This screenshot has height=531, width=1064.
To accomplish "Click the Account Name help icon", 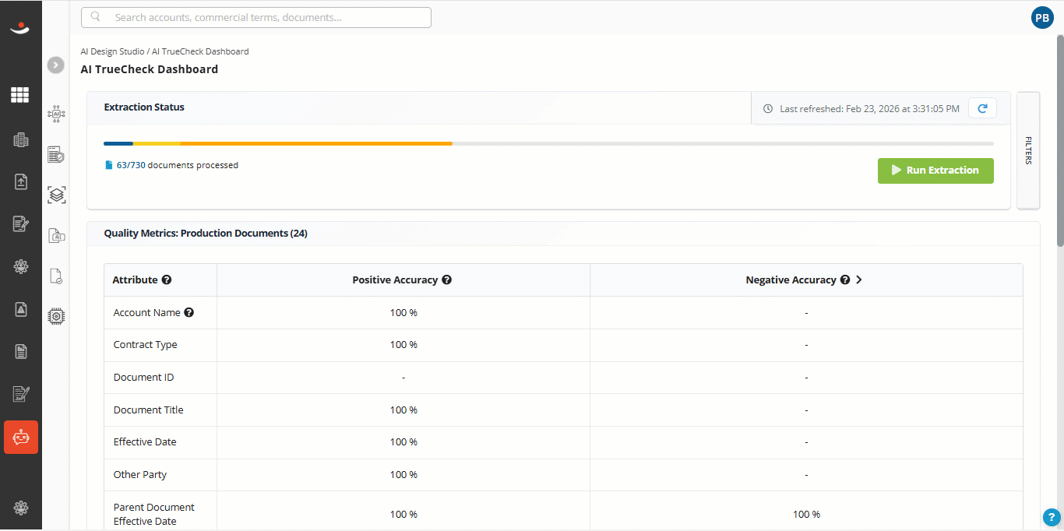I will coord(188,312).
